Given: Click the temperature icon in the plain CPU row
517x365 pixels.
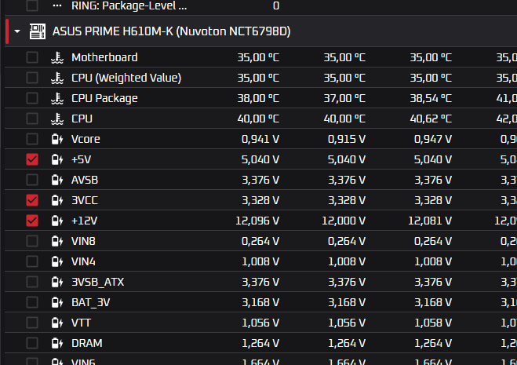Looking at the screenshot, I should (x=57, y=119).
